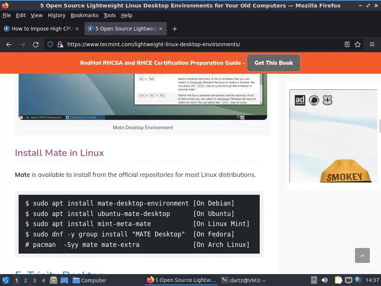381x286 pixels.
Task: Open the Edit menu
Action: click(x=21, y=15)
